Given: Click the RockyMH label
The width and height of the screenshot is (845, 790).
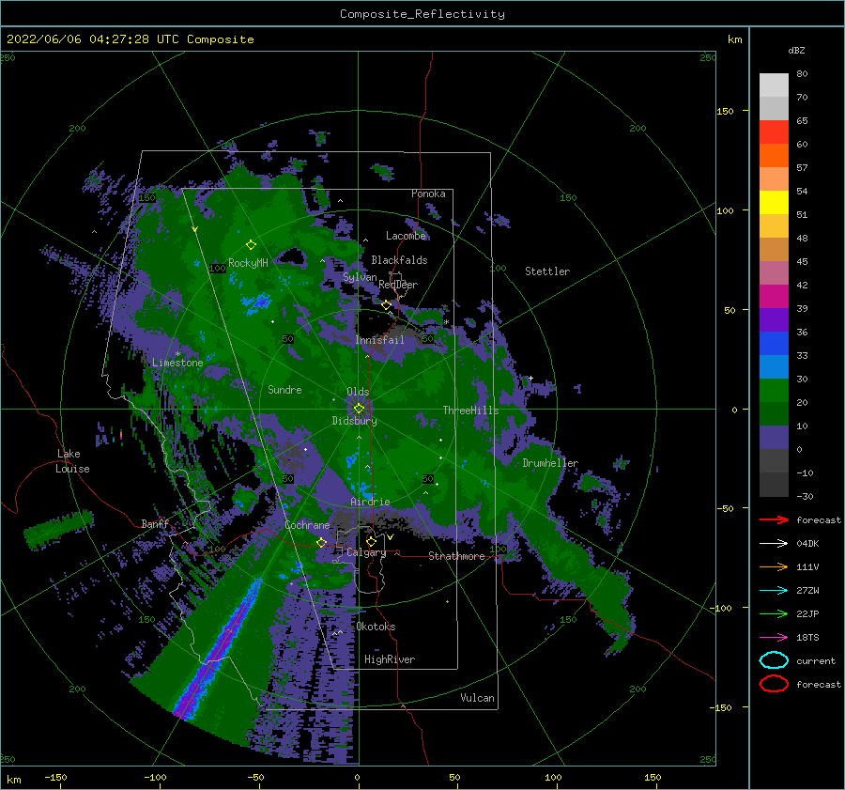Looking at the screenshot, I should [248, 263].
